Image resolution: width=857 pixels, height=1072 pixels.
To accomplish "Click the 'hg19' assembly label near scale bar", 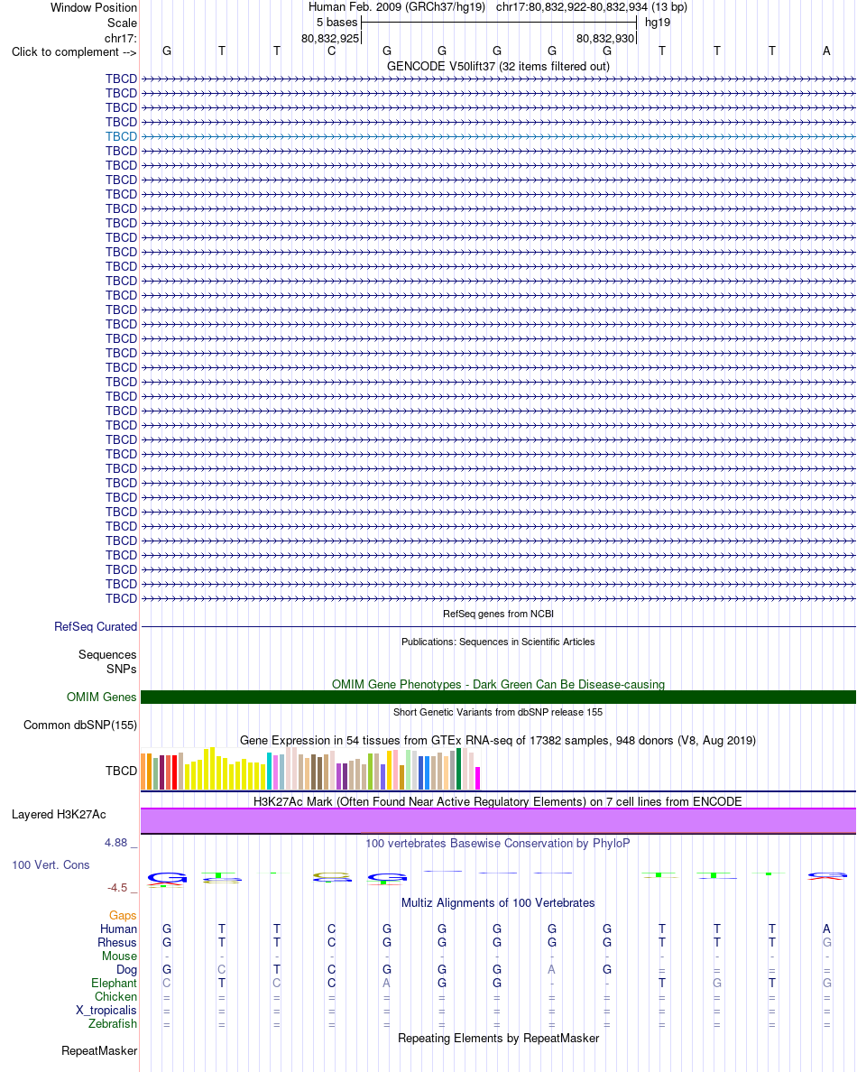I will pyautogui.click(x=658, y=23).
